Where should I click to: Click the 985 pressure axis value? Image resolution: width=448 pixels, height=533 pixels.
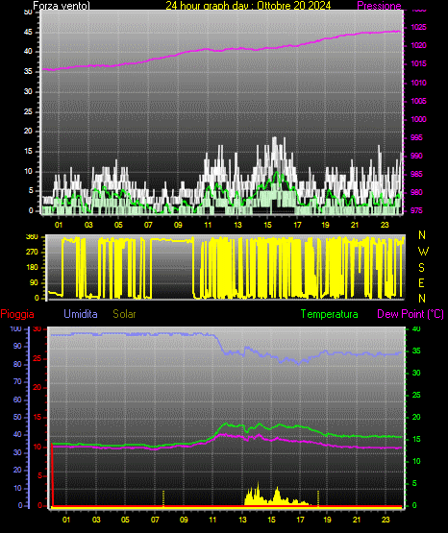(x=416, y=174)
